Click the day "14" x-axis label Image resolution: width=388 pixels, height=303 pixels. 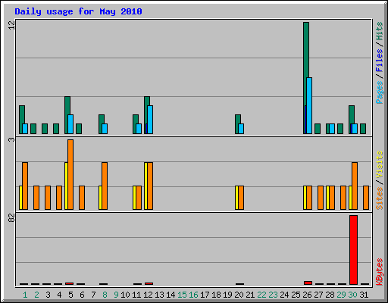pos(171,295)
